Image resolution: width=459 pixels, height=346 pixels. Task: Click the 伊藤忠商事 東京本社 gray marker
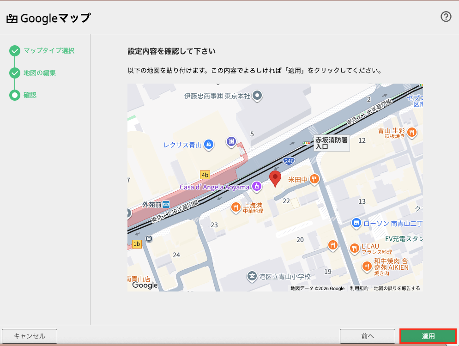(257, 96)
